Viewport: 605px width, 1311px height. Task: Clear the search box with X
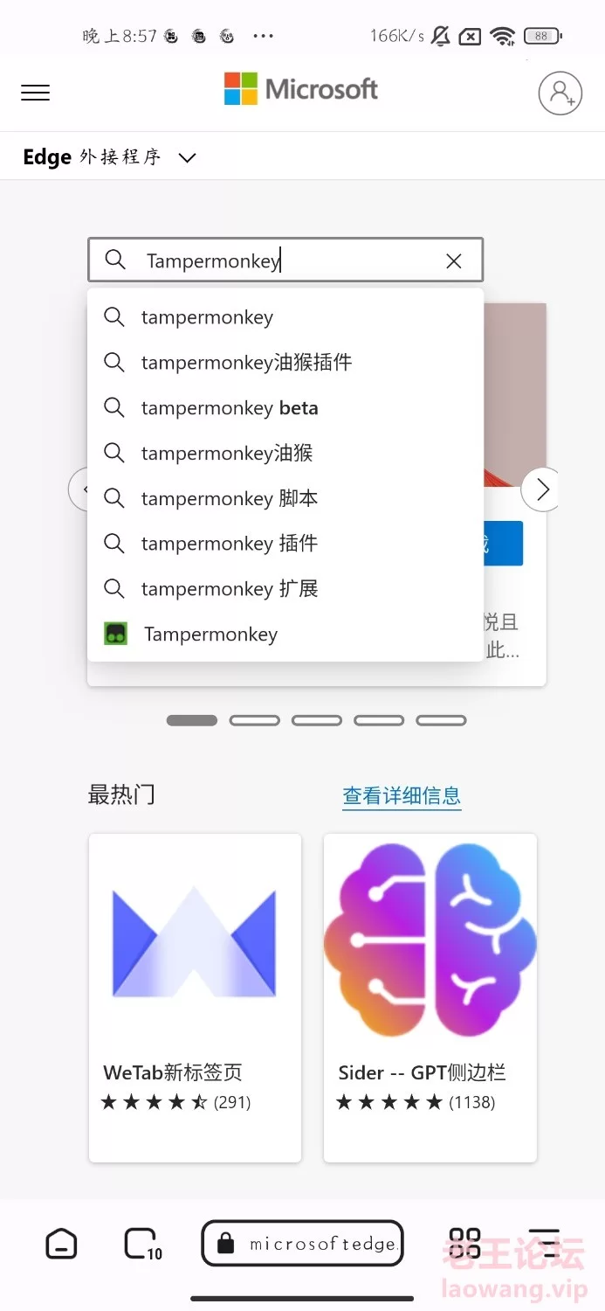454,260
